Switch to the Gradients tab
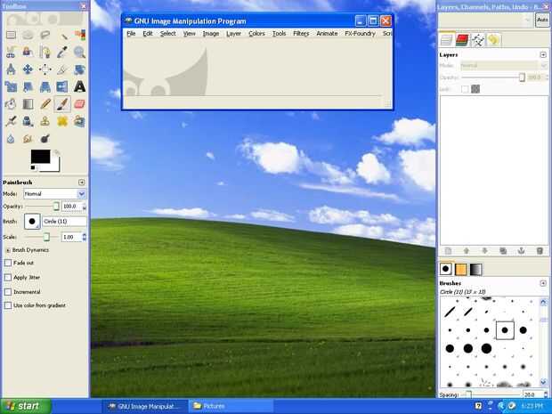The height and width of the screenshot is (414, 552). 475,269
